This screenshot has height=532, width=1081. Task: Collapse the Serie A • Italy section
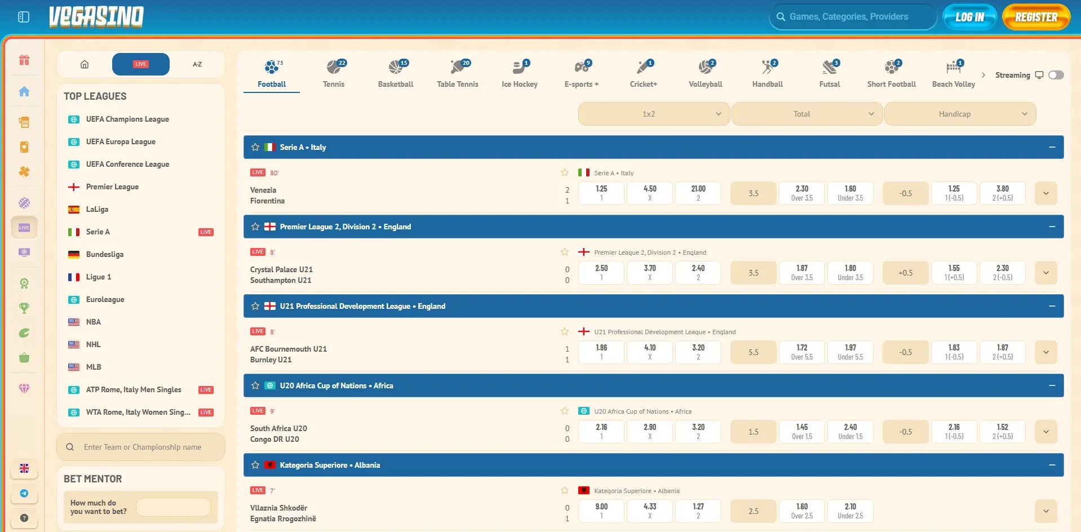tap(1052, 147)
